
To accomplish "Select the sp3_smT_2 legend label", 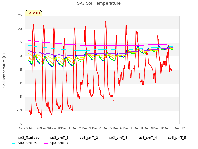I will (89, 138).
